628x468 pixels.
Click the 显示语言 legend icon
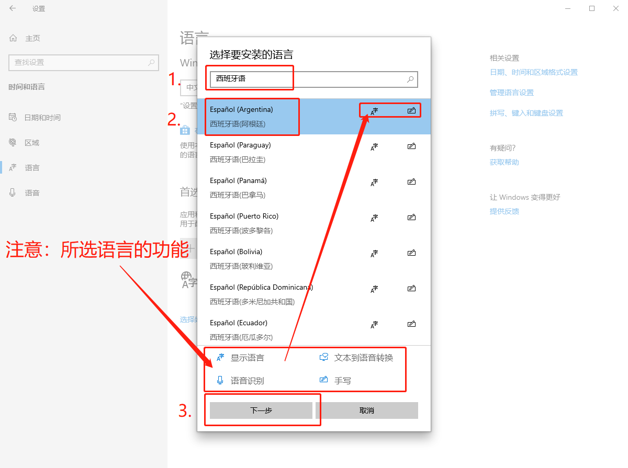coord(220,358)
